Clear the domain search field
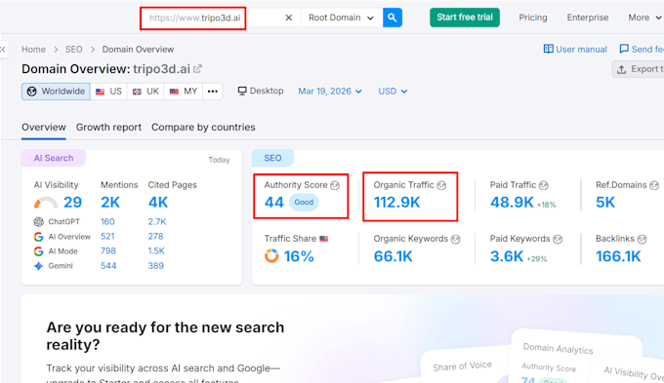 click(289, 18)
